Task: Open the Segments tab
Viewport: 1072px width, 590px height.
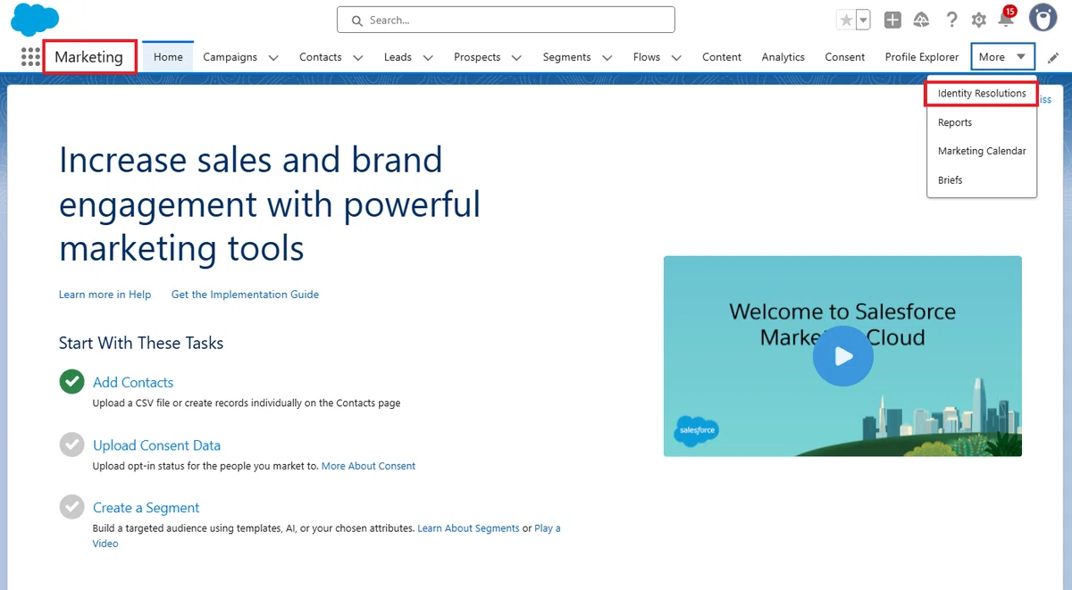Action: click(x=566, y=57)
